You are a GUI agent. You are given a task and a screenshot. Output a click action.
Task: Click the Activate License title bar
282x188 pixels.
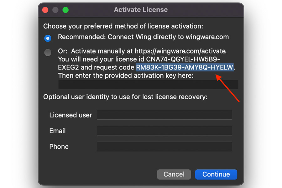point(141,10)
